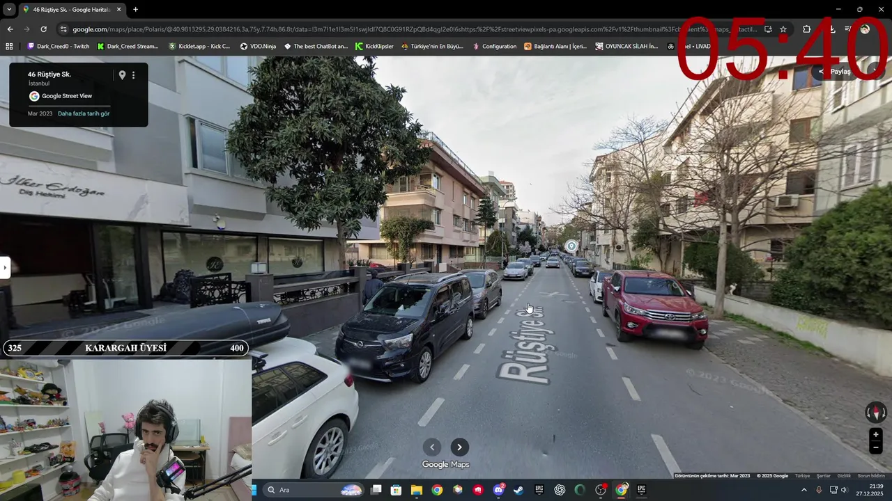Click the Google Street View label

pyautogui.click(x=67, y=96)
